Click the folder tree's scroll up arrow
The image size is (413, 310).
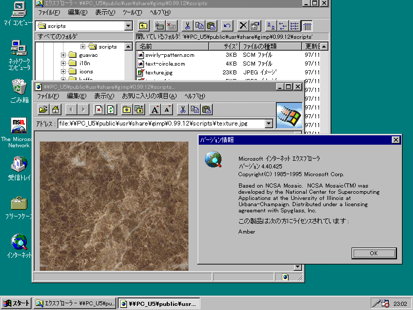click(x=128, y=47)
